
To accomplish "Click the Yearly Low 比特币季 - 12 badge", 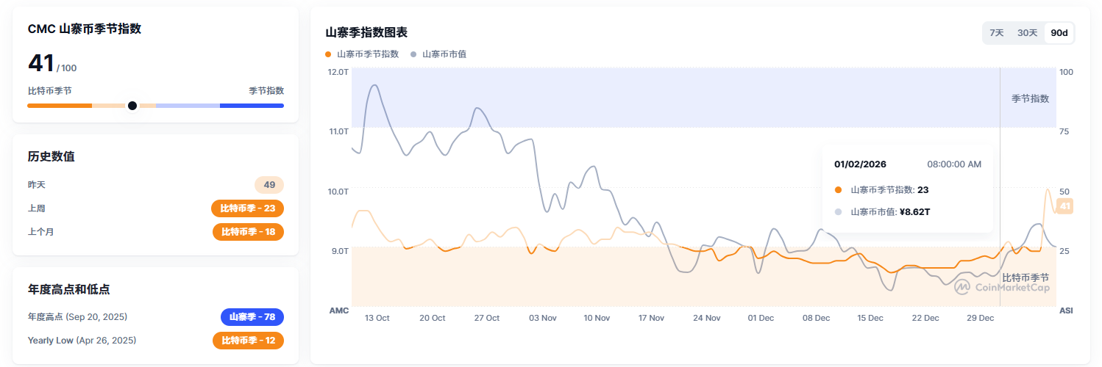I will [x=248, y=341].
